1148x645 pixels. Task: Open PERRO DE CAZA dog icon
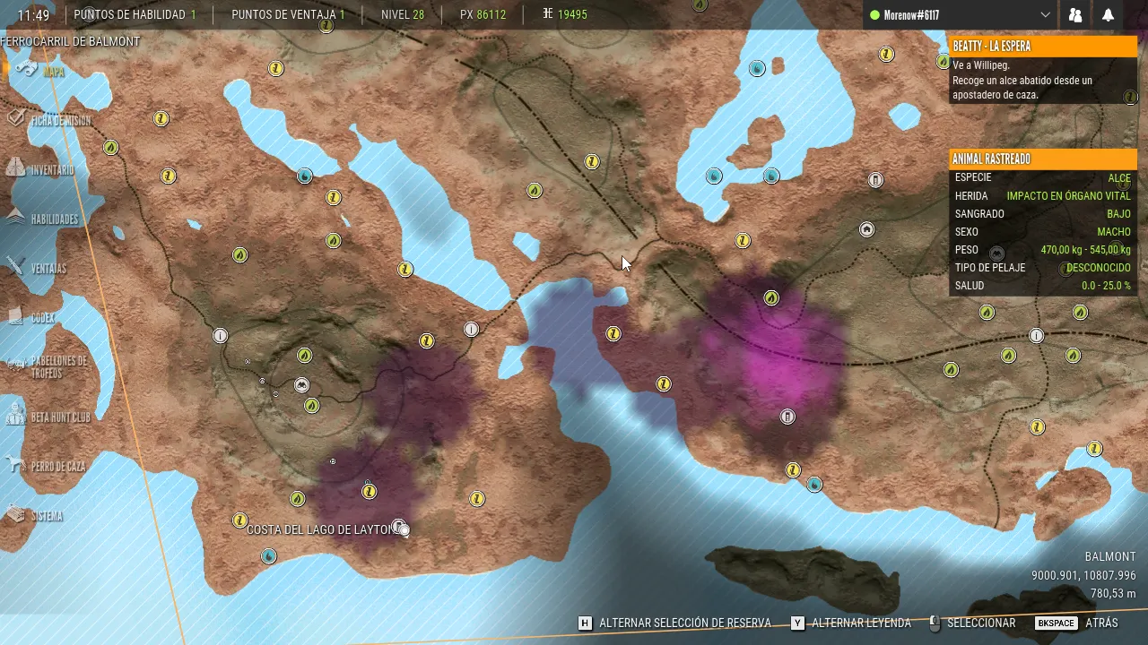[15, 465]
